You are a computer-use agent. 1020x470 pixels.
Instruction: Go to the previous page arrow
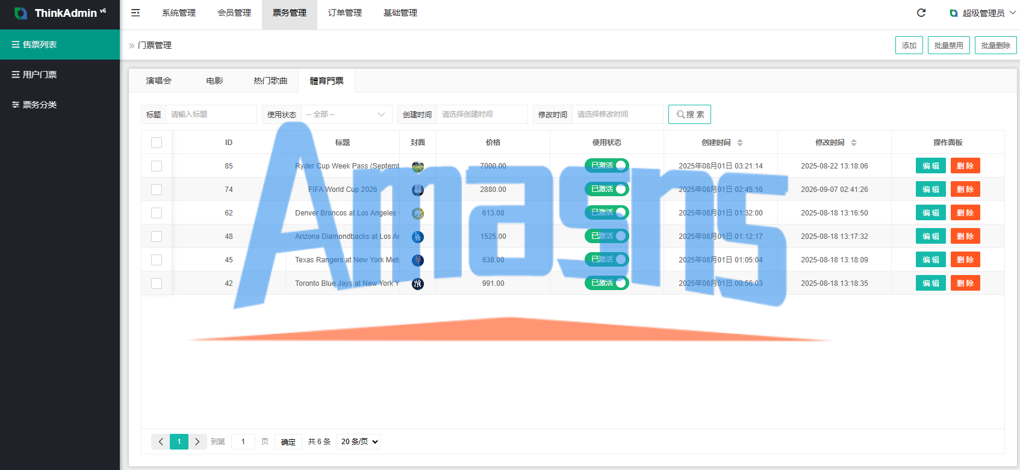[x=161, y=442]
